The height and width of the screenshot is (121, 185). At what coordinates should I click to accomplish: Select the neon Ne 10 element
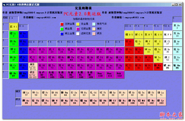pyautogui.click(x=177, y=35)
